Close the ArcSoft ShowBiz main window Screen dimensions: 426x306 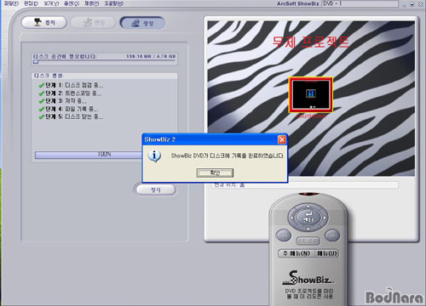click(x=420, y=4)
